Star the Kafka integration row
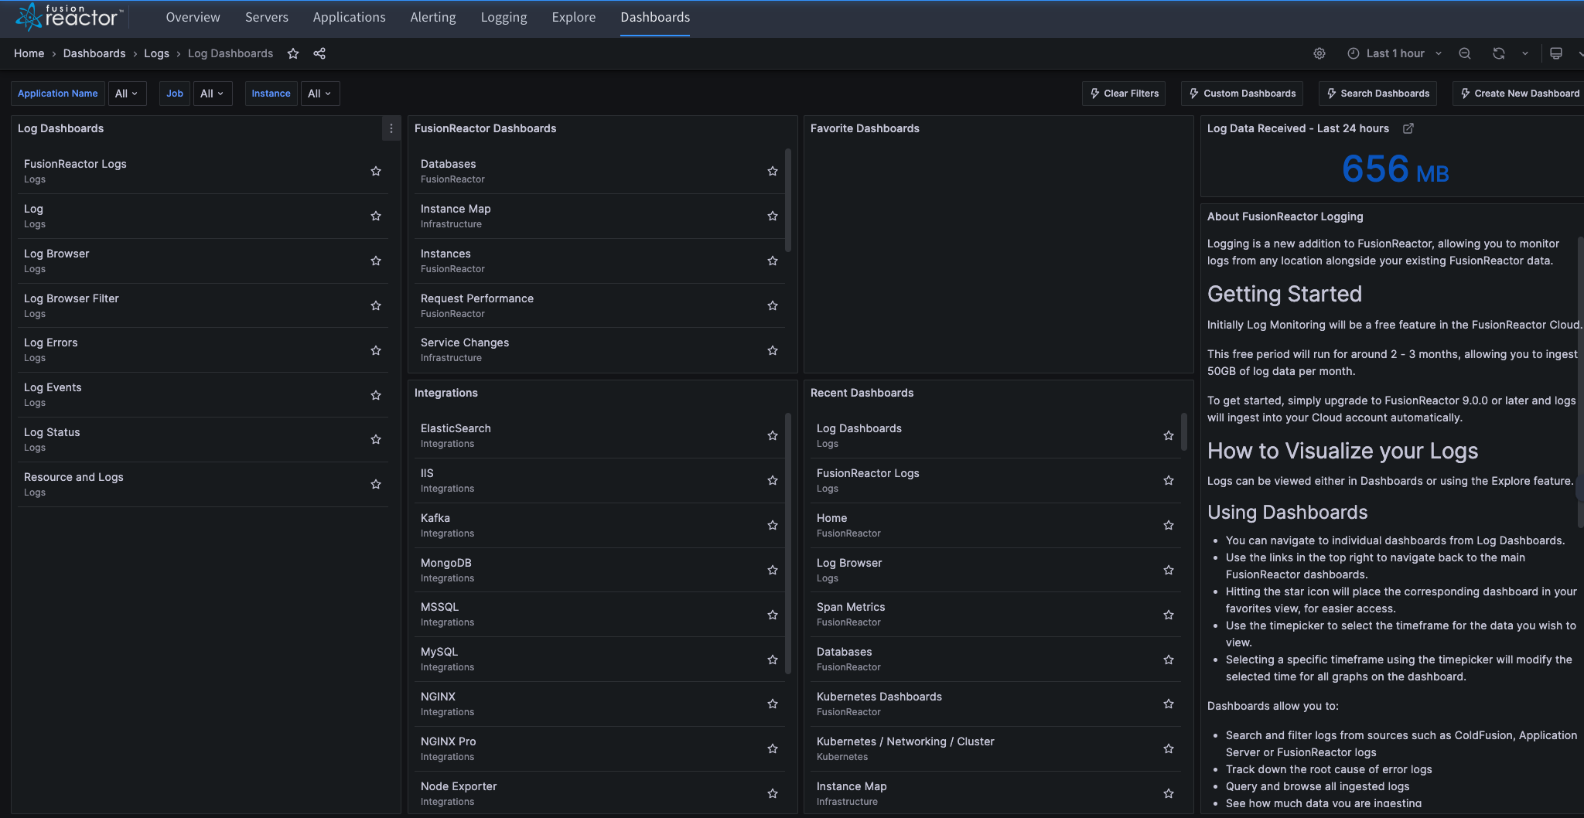This screenshot has height=818, width=1584. tap(773, 525)
